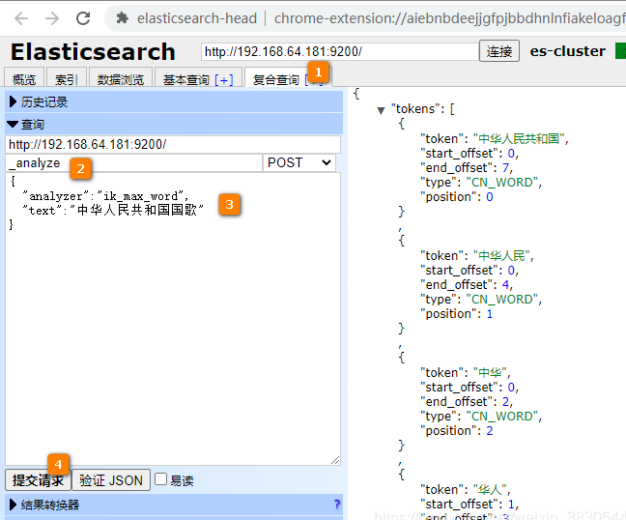Click the "analyzer":"ik_max_word" line in request body

coord(105,196)
